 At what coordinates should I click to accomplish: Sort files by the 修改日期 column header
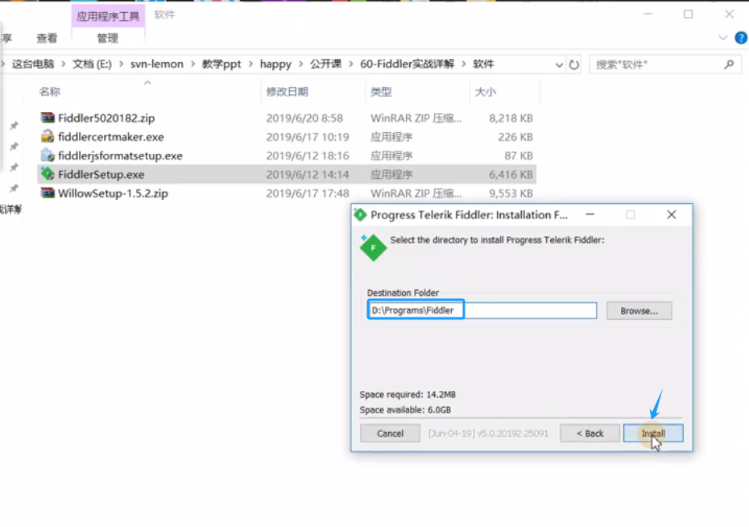(287, 92)
